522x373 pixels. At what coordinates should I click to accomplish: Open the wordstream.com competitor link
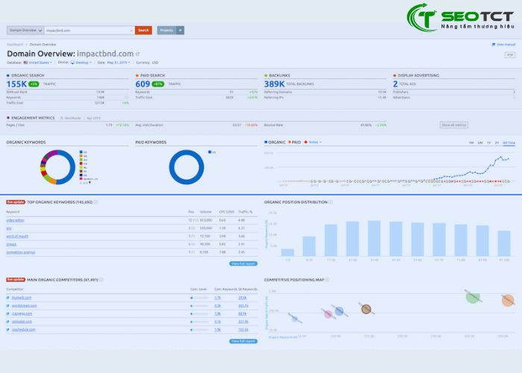pyautogui.click(x=25, y=306)
